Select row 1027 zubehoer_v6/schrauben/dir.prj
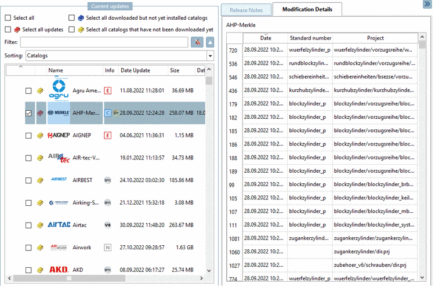The height and width of the screenshot is (287, 435). click(x=322, y=265)
